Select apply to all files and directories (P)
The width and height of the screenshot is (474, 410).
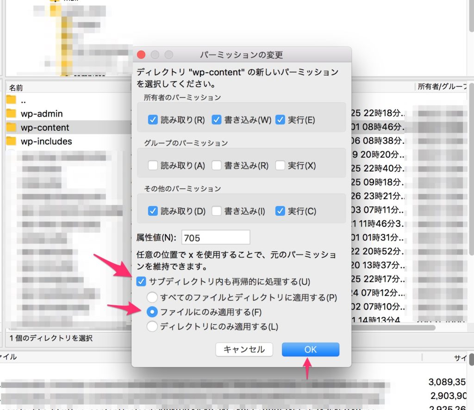(x=152, y=297)
